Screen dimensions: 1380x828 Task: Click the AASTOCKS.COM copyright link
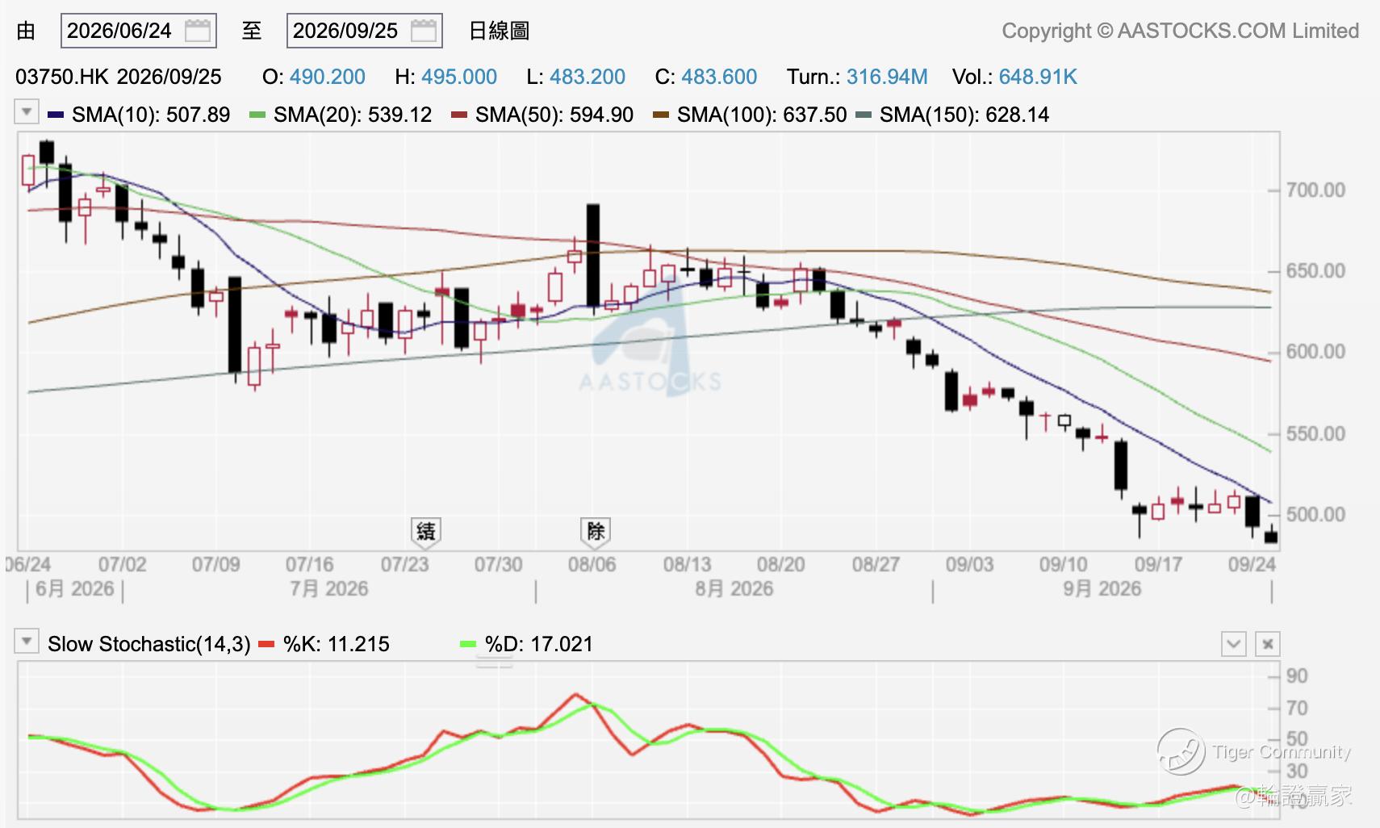(x=1180, y=31)
